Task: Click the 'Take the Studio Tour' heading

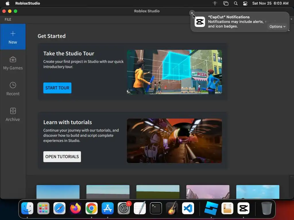Action: pyautogui.click(x=69, y=54)
